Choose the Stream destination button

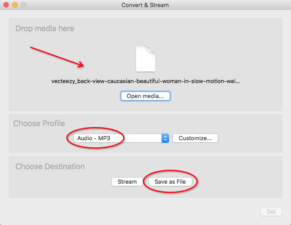click(127, 181)
